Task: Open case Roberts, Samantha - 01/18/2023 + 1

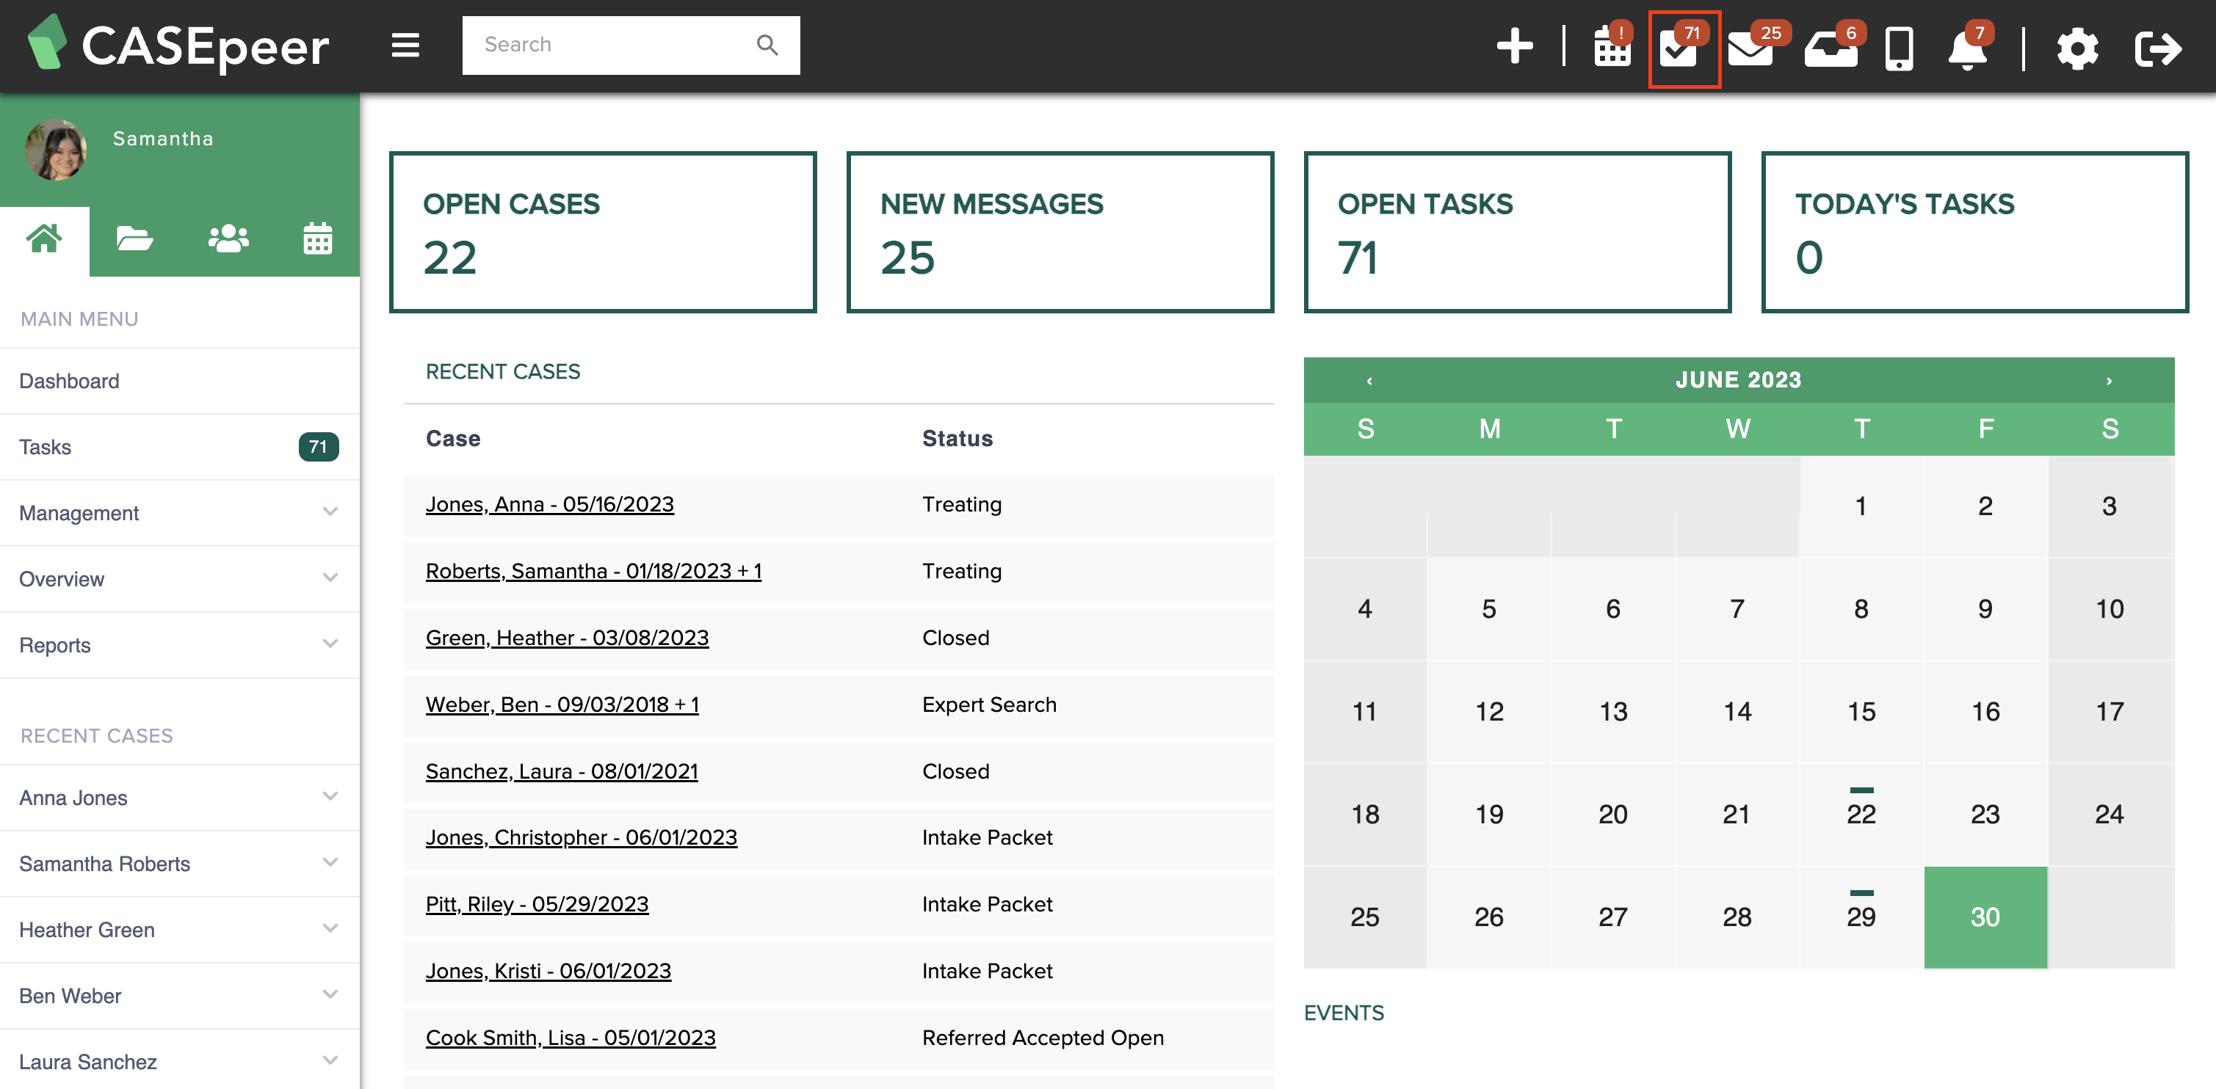Action: (593, 572)
